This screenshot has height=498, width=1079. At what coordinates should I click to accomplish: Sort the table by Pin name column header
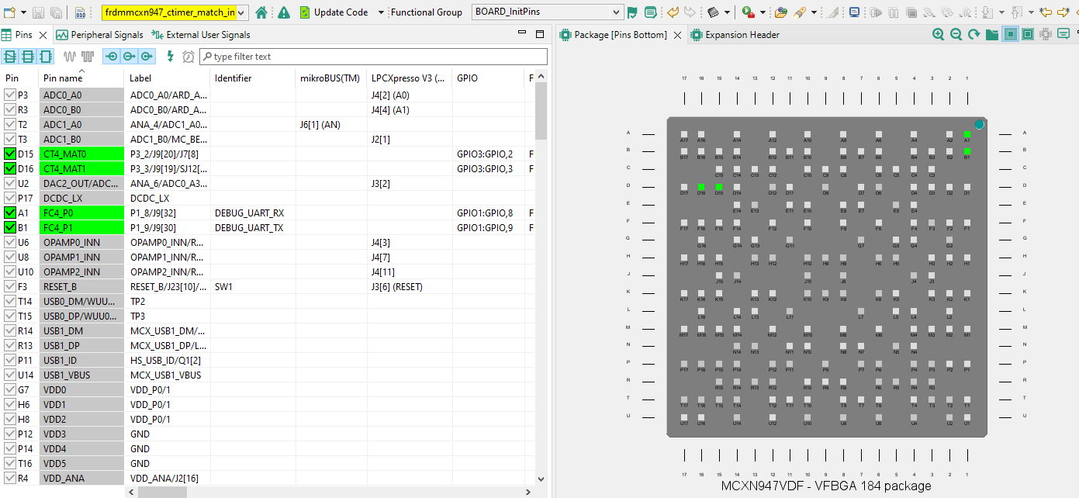63,78
